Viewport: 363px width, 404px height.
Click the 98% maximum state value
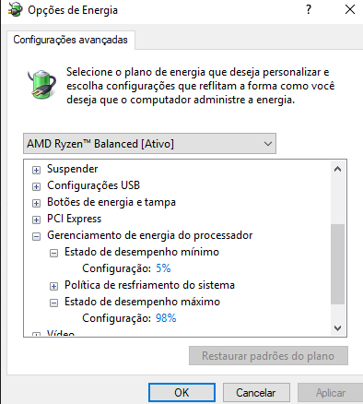click(166, 318)
